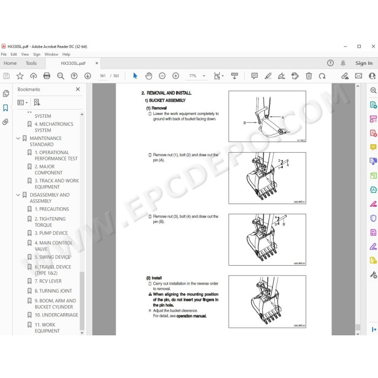Go to next page arrow icon

(87, 76)
